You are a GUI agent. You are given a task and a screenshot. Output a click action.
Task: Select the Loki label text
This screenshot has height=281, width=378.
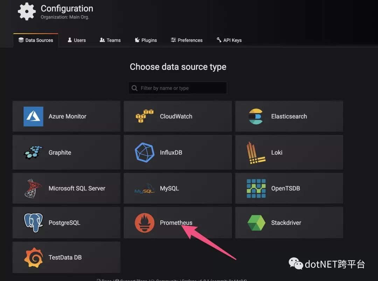[x=277, y=153]
